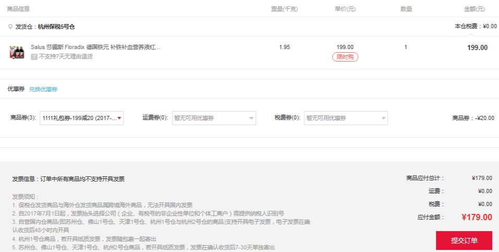Click the 重量(千克) column header
499x252 pixels.
[x=285, y=9]
